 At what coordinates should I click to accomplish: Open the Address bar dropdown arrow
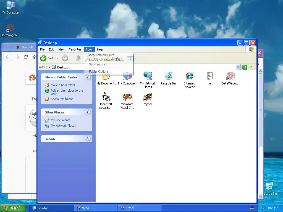coord(238,67)
